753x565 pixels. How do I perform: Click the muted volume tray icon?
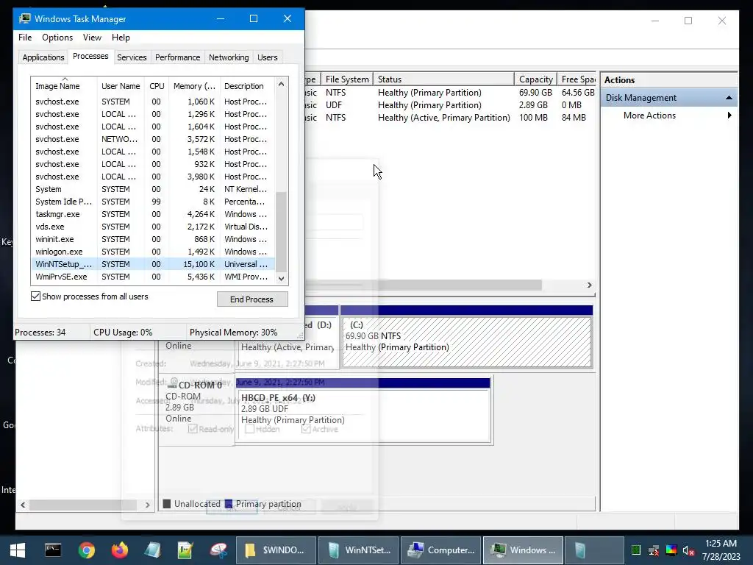click(x=688, y=550)
